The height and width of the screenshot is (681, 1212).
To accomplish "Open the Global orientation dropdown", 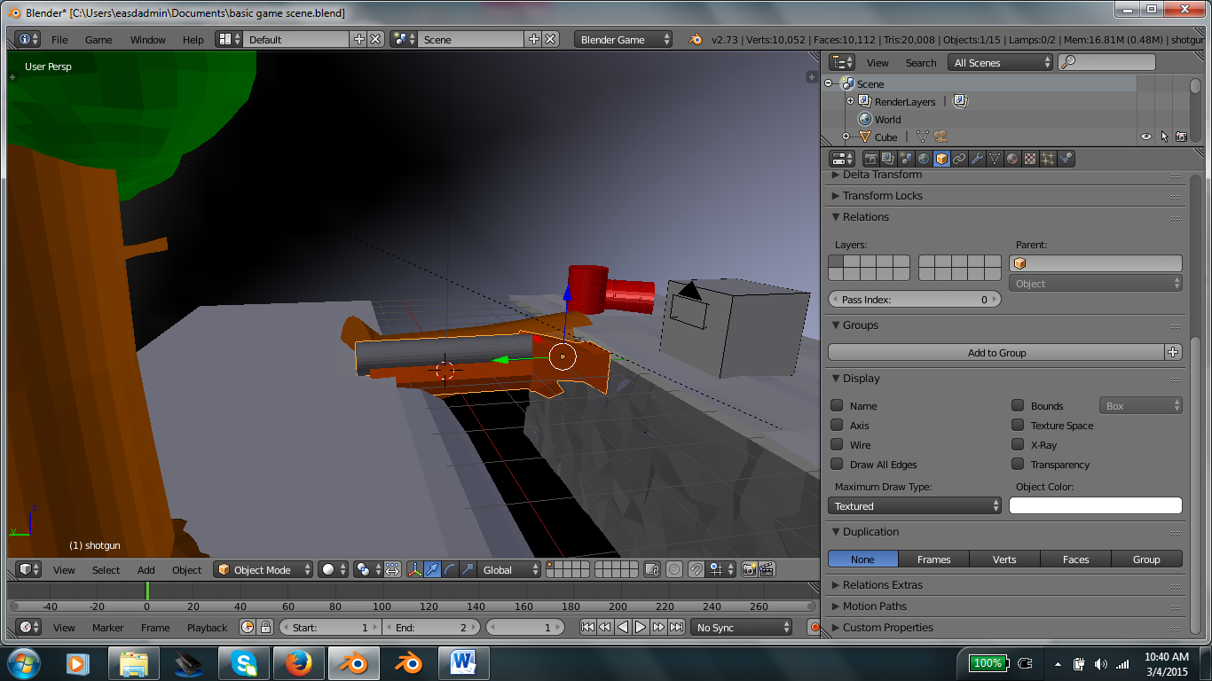I will tap(509, 569).
